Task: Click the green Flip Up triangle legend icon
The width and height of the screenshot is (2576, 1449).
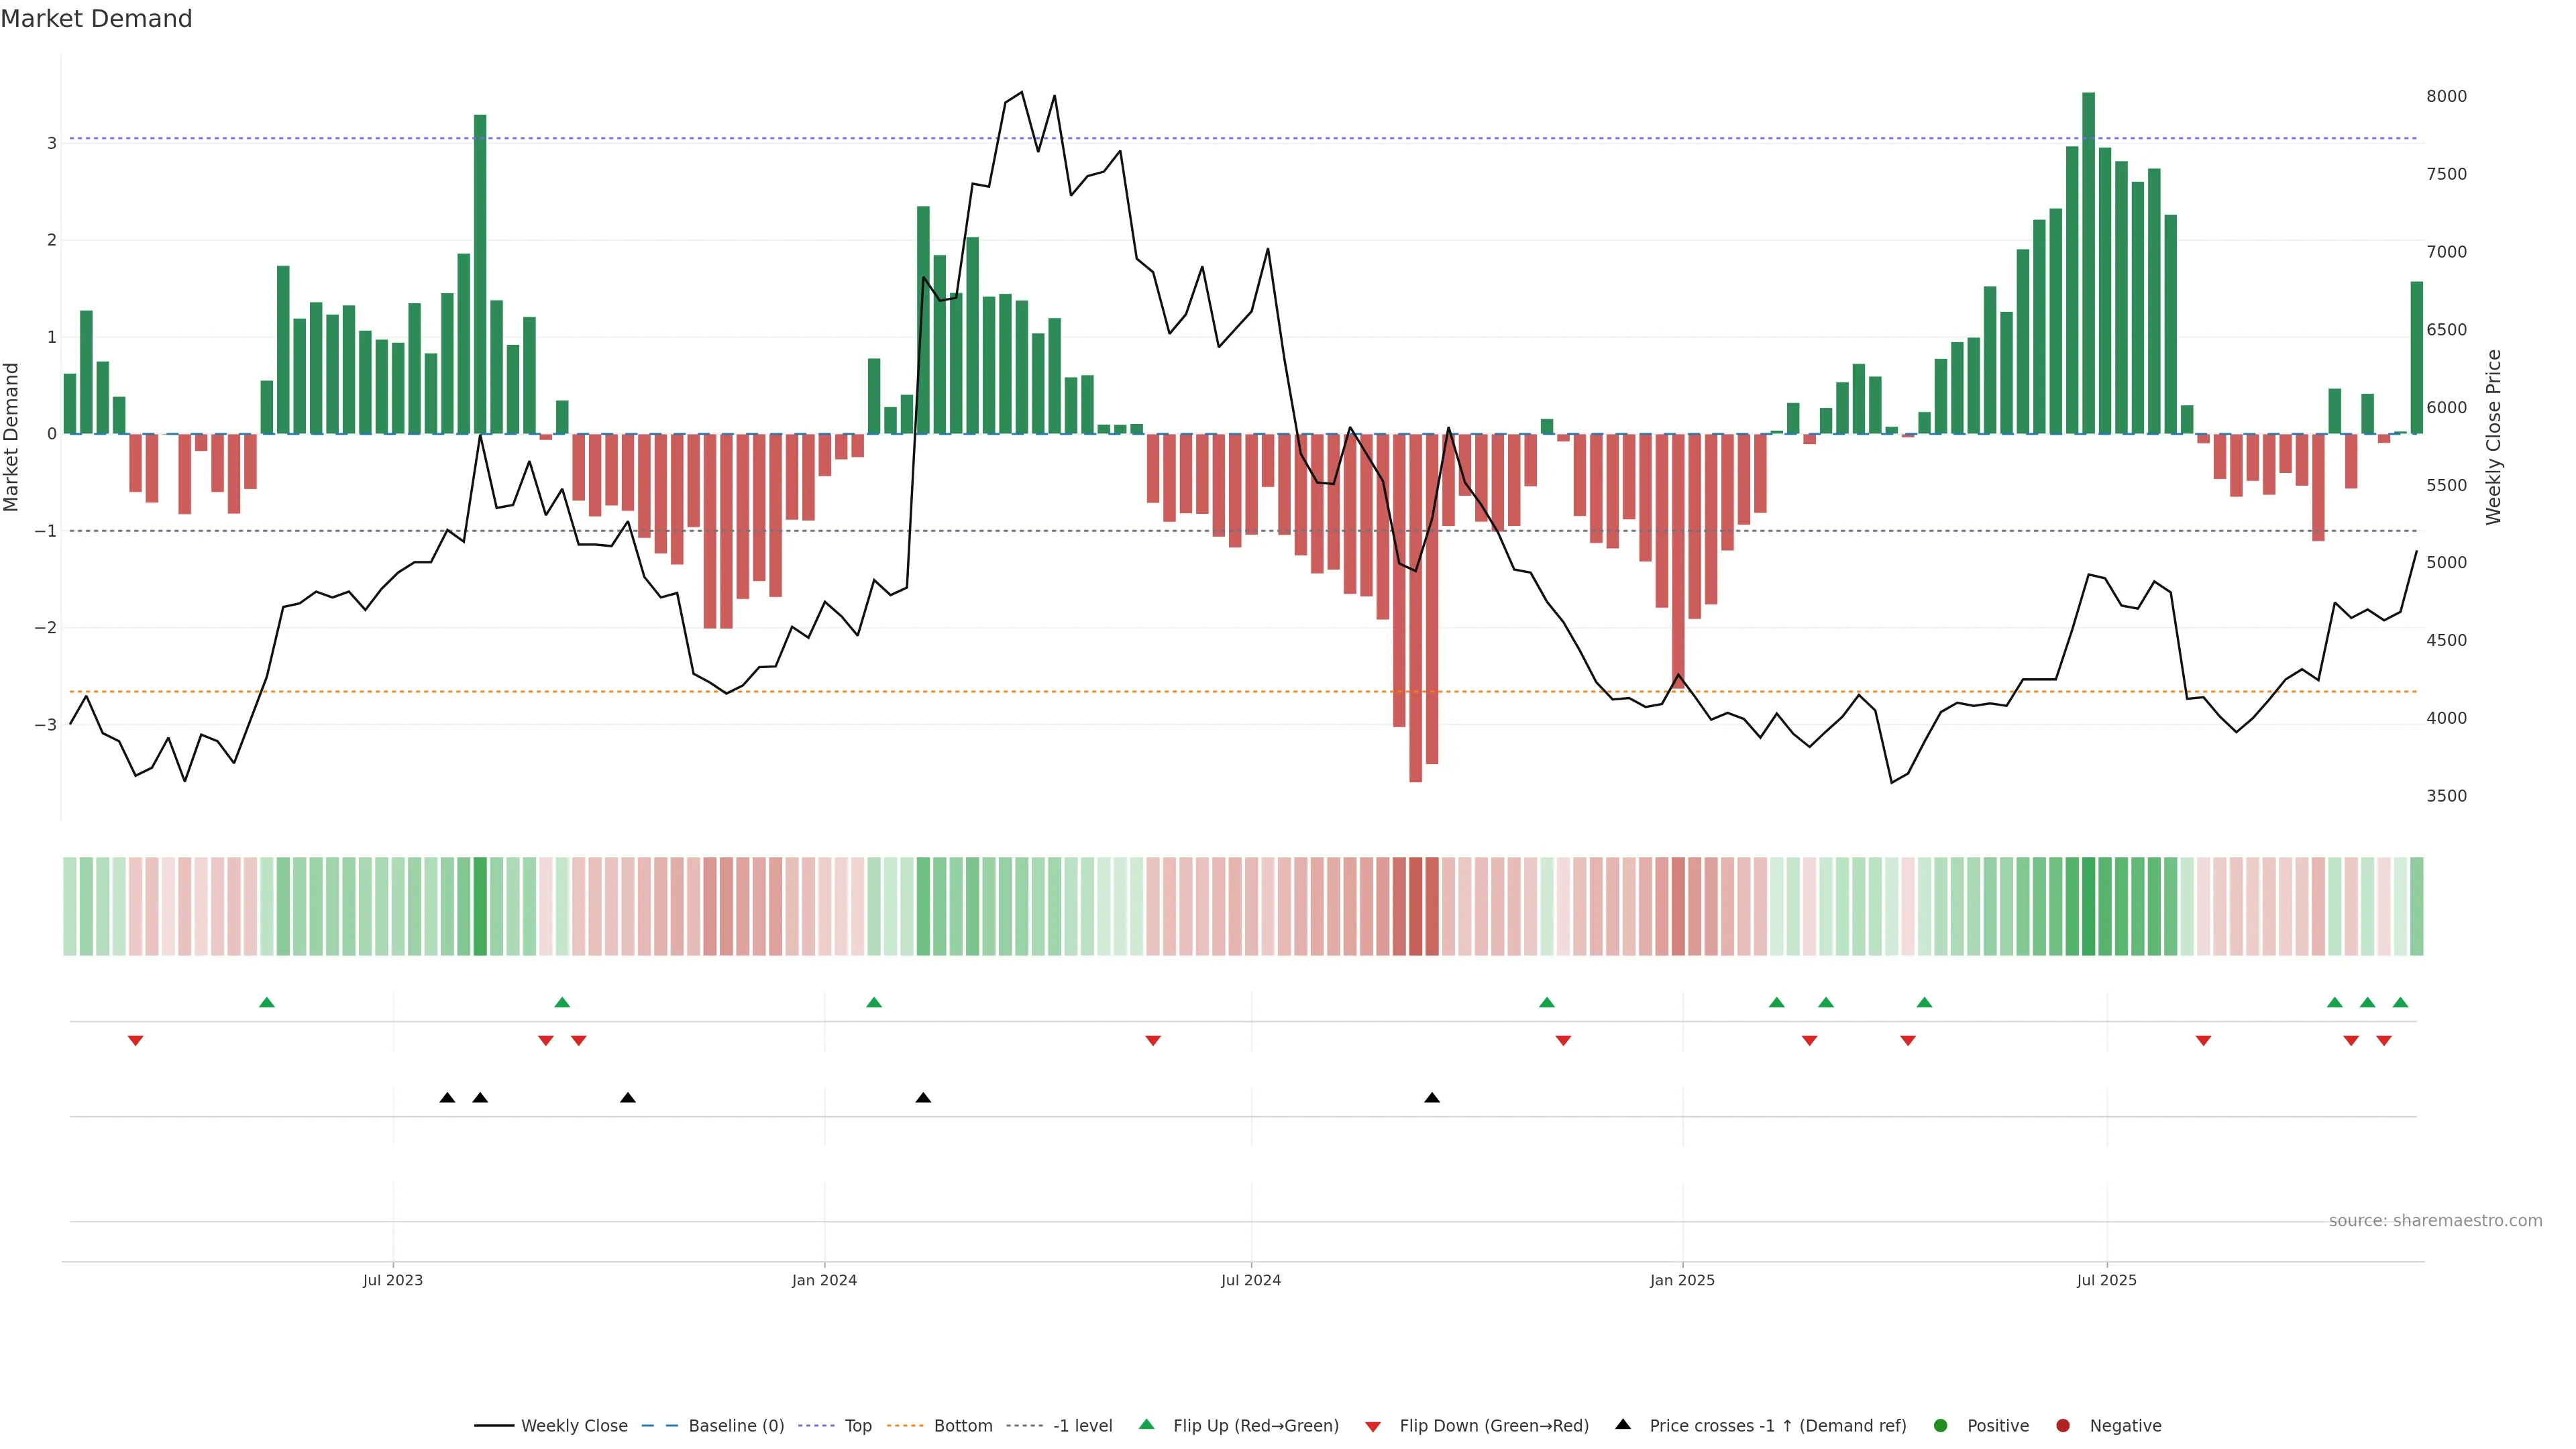Action: (1146, 1424)
